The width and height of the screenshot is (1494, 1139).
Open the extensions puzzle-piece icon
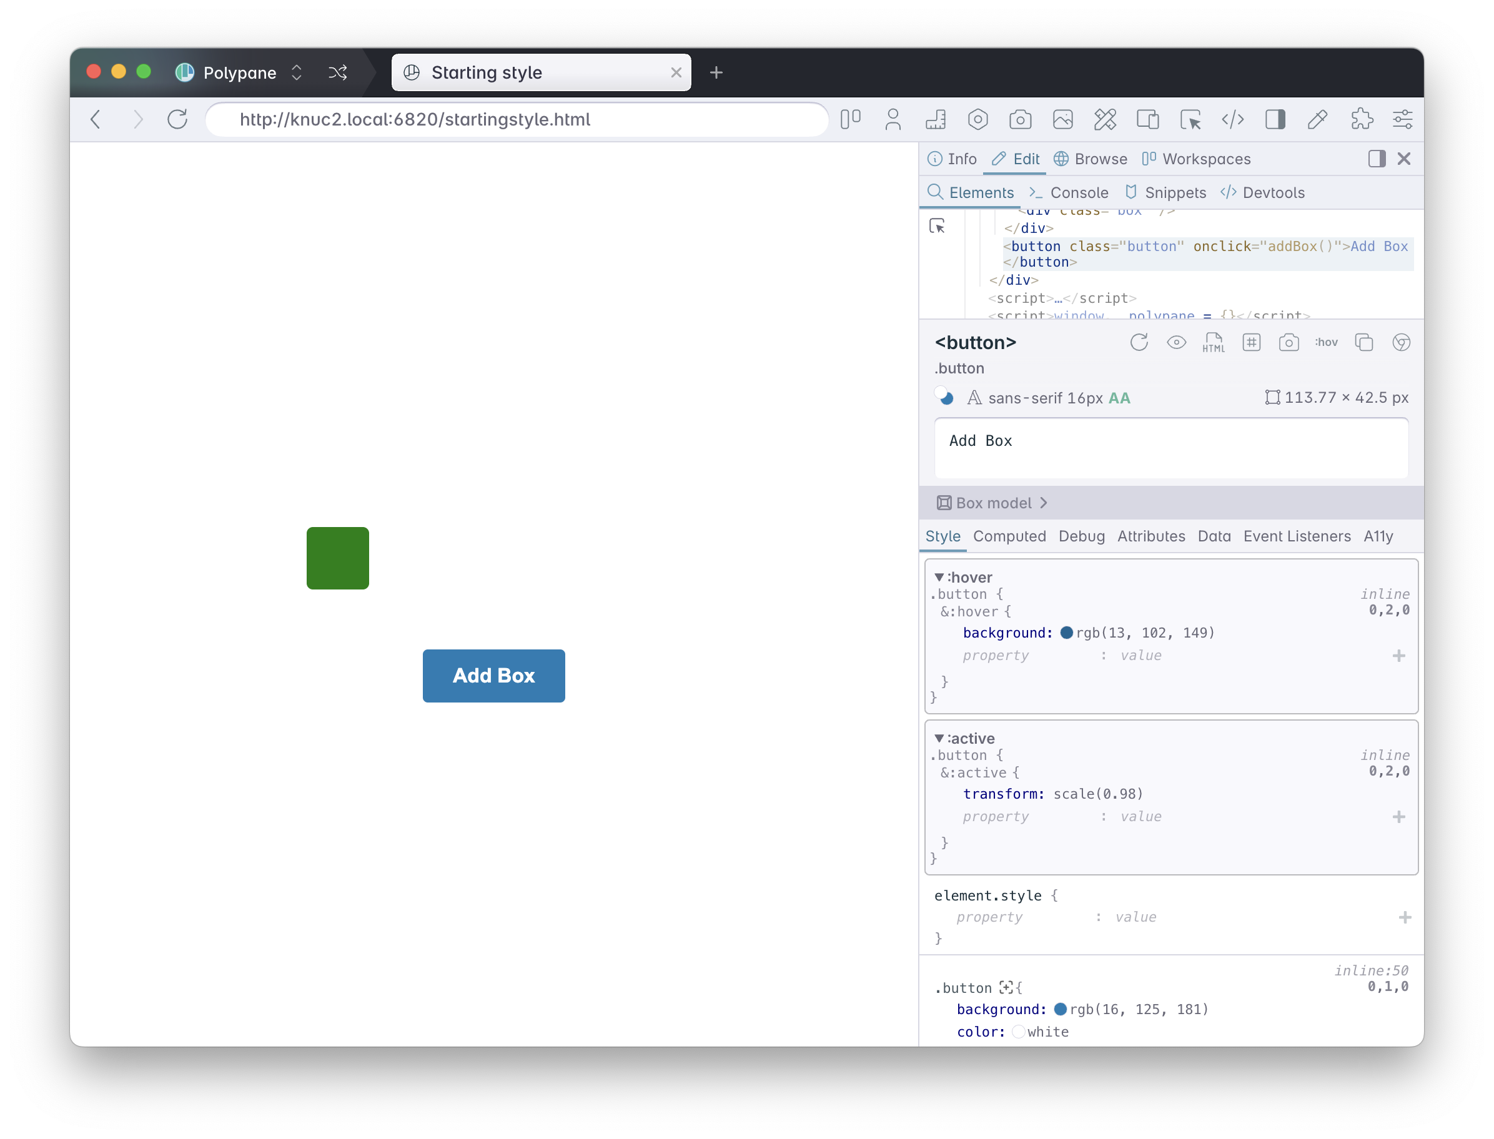(x=1362, y=119)
